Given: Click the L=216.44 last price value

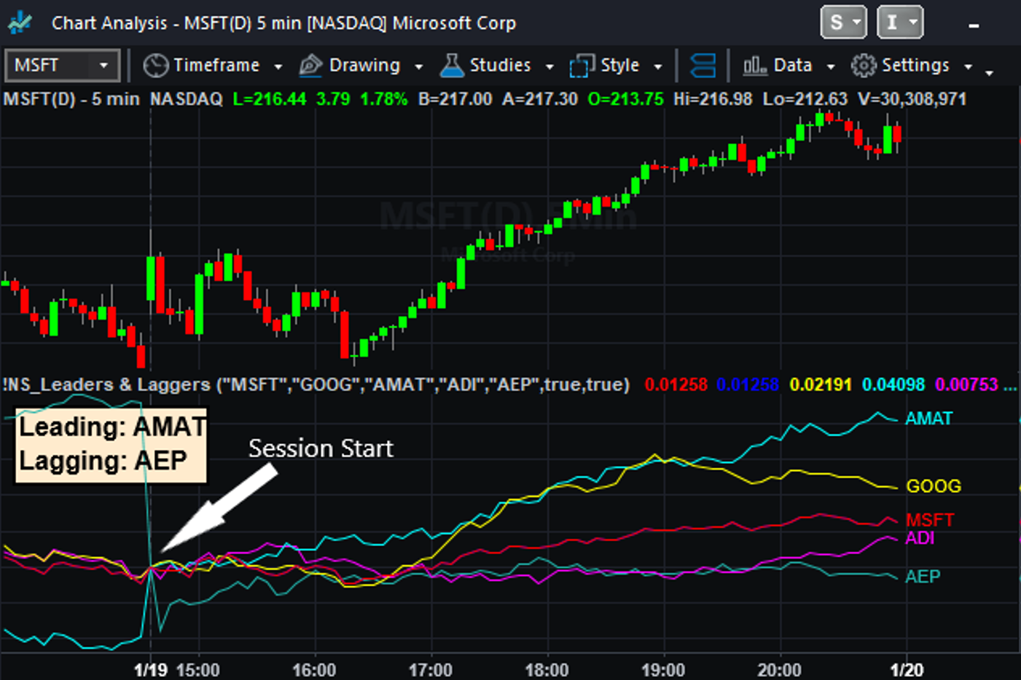Looking at the screenshot, I should click(x=269, y=99).
